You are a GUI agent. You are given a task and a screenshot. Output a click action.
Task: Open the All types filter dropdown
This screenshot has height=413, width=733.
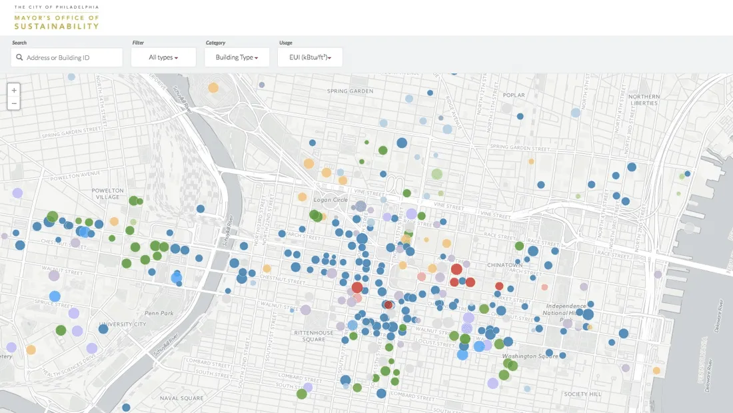pyautogui.click(x=163, y=57)
